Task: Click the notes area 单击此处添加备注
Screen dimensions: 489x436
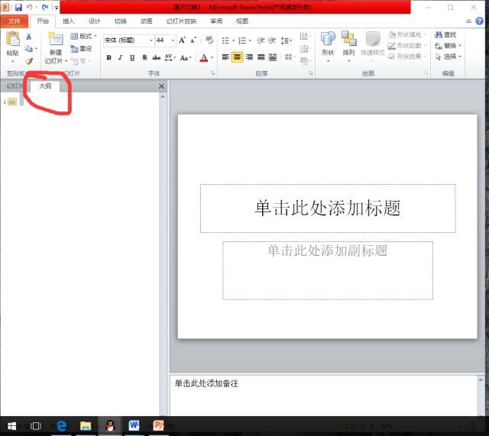Action: pyautogui.click(x=323, y=396)
